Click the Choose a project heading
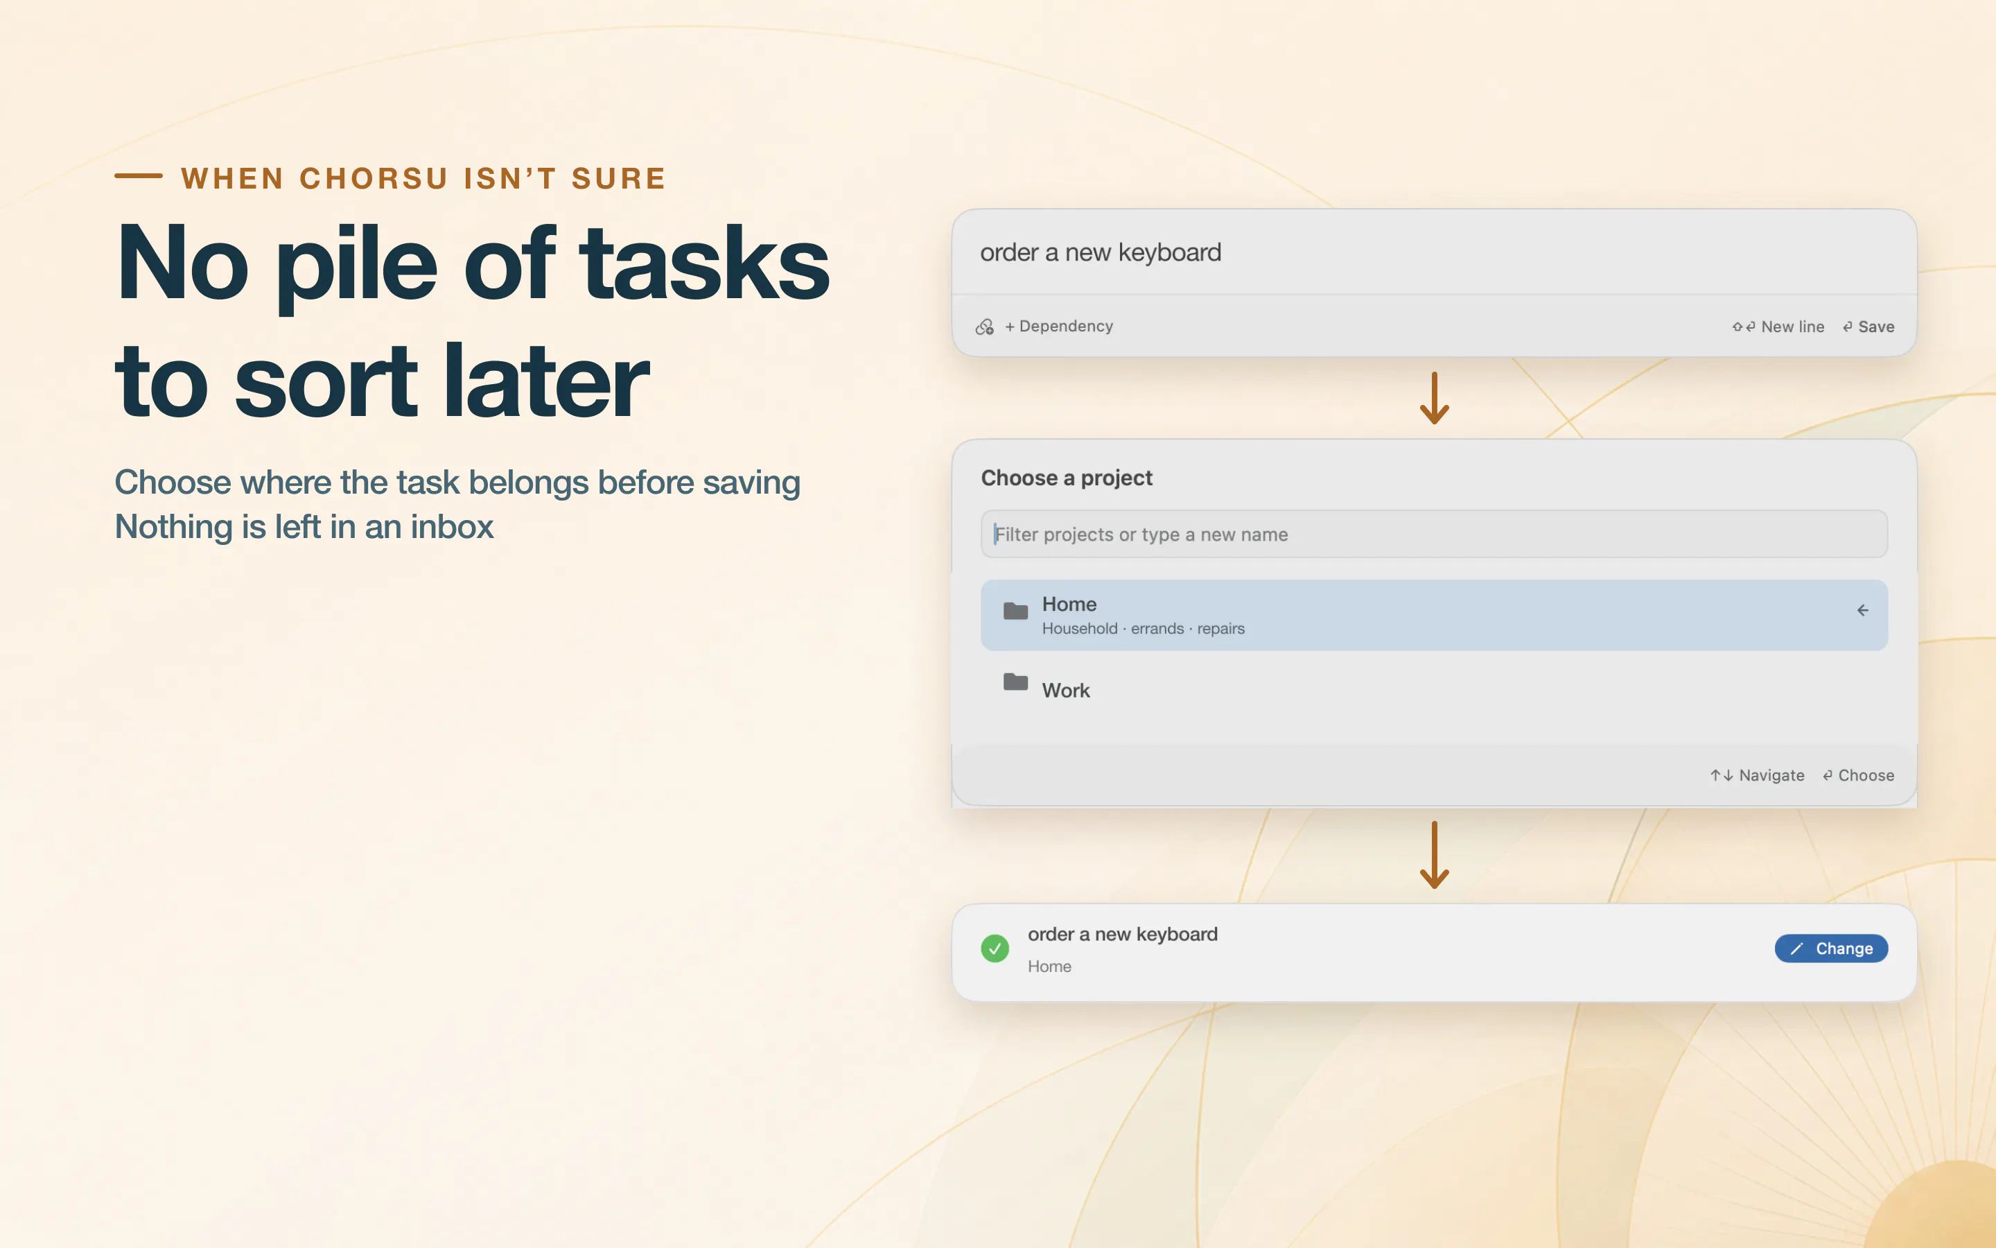The width and height of the screenshot is (1996, 1248). 1067,478
